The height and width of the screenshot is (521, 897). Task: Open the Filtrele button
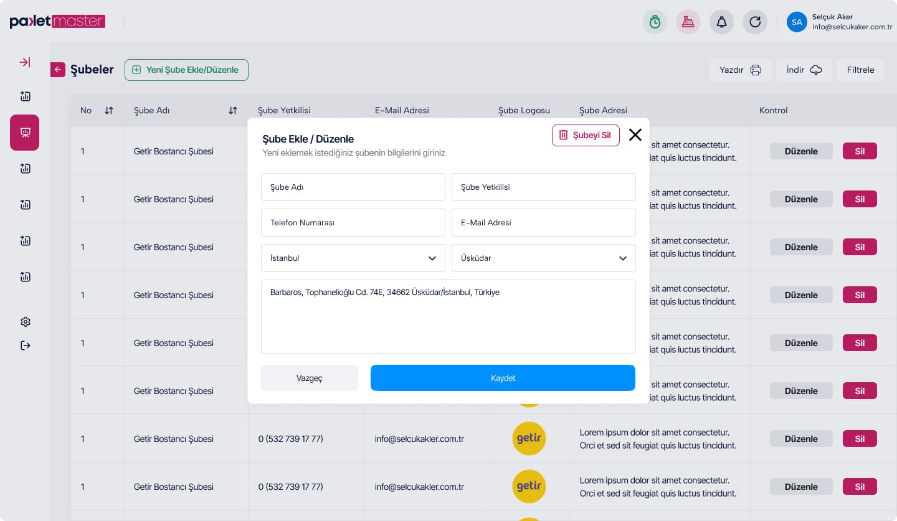(861, 70)
